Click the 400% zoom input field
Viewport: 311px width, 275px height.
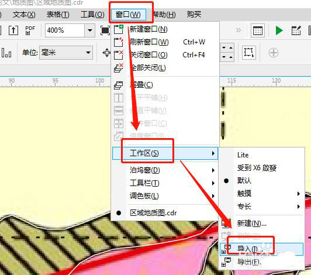click(x=65, y=30)
